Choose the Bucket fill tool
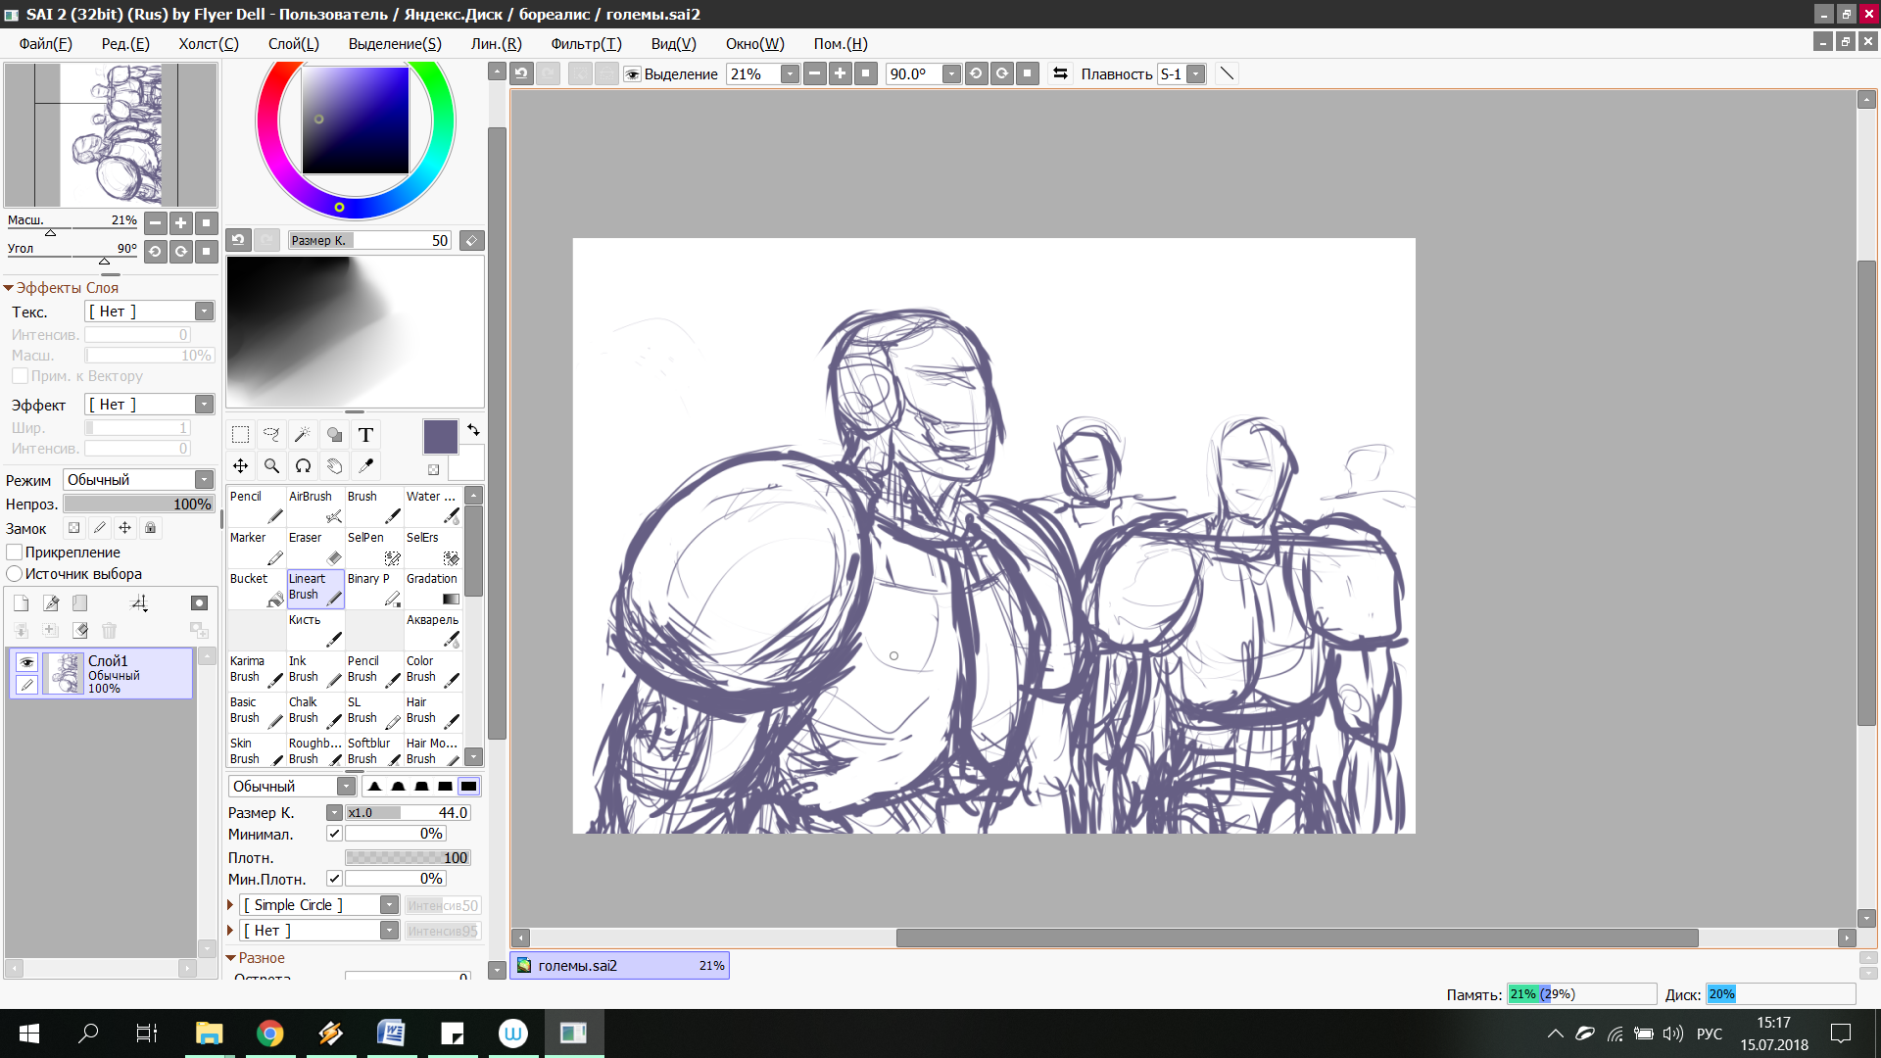This screenshot has height=1058, width=1881. point(256,590)
